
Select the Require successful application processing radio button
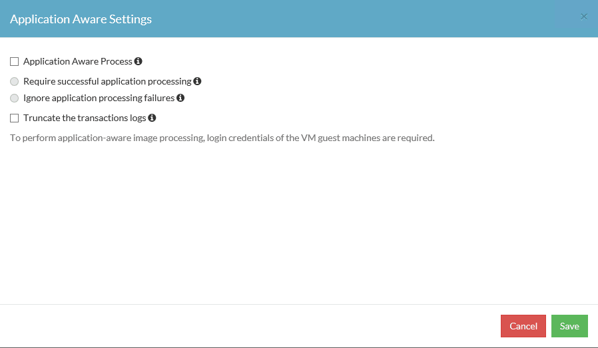pyautogui.click(x=15, y=82)
